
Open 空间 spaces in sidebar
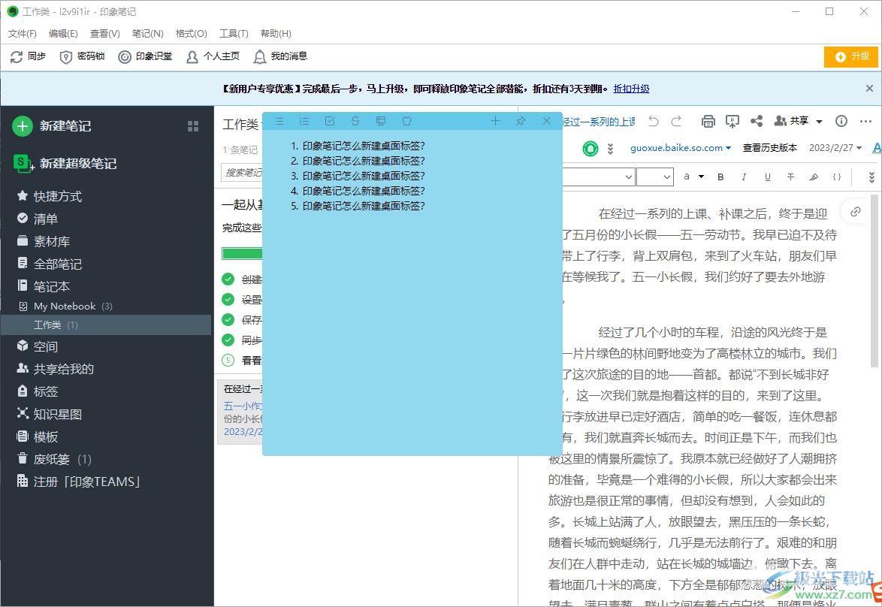tap(37, 346)
